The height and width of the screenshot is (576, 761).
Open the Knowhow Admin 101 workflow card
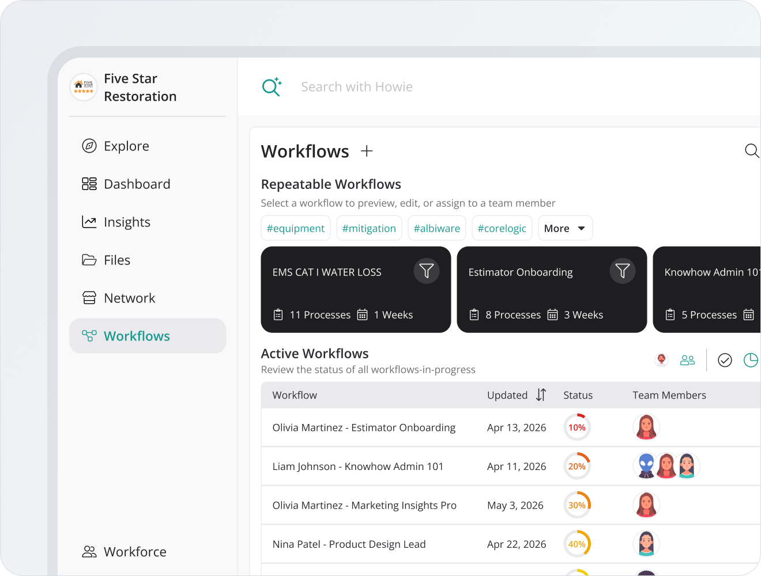pyautogui.click(x=707, y=290)
